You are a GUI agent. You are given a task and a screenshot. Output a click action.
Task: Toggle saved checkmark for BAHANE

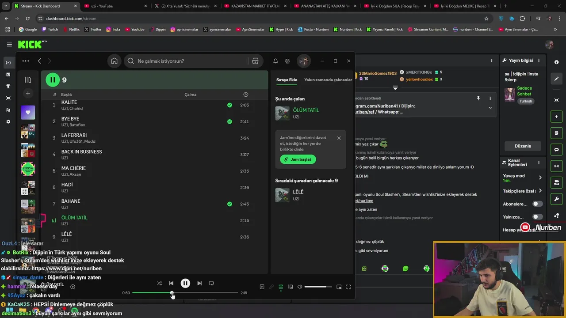pyautogui.click(x=229, y=204)
